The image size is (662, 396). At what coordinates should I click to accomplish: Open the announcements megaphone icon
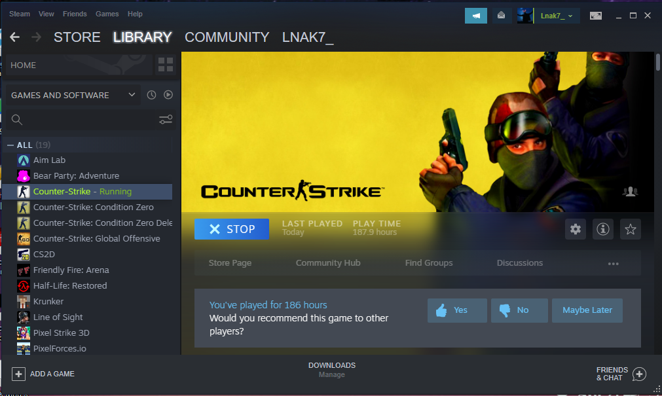(476, 16)
